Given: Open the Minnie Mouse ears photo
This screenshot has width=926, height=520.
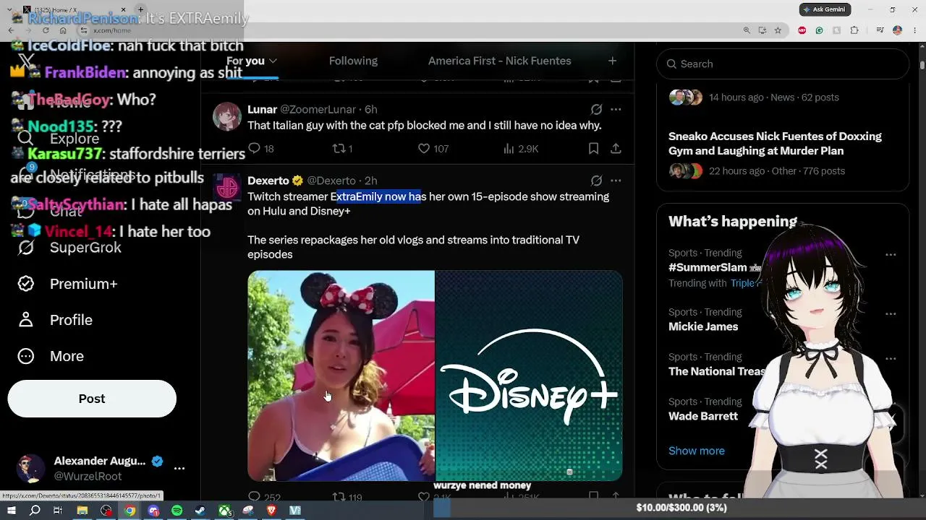Looking at the screenshot, I should [x=341, y=376].
